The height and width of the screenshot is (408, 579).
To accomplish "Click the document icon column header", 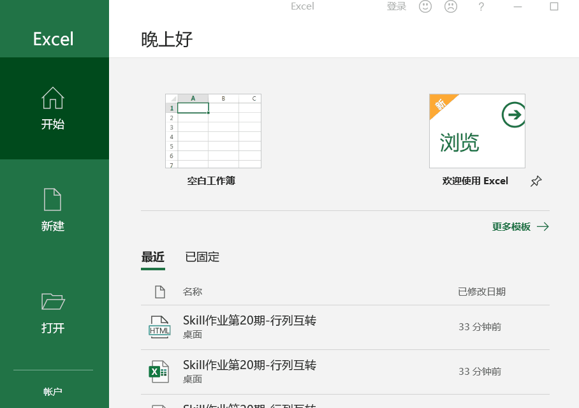I will point(160,292).
